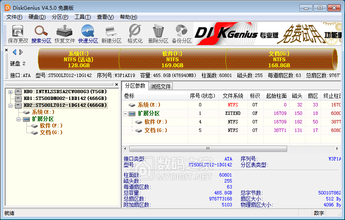Sort by 磁头 column header

tap(297, 96)
